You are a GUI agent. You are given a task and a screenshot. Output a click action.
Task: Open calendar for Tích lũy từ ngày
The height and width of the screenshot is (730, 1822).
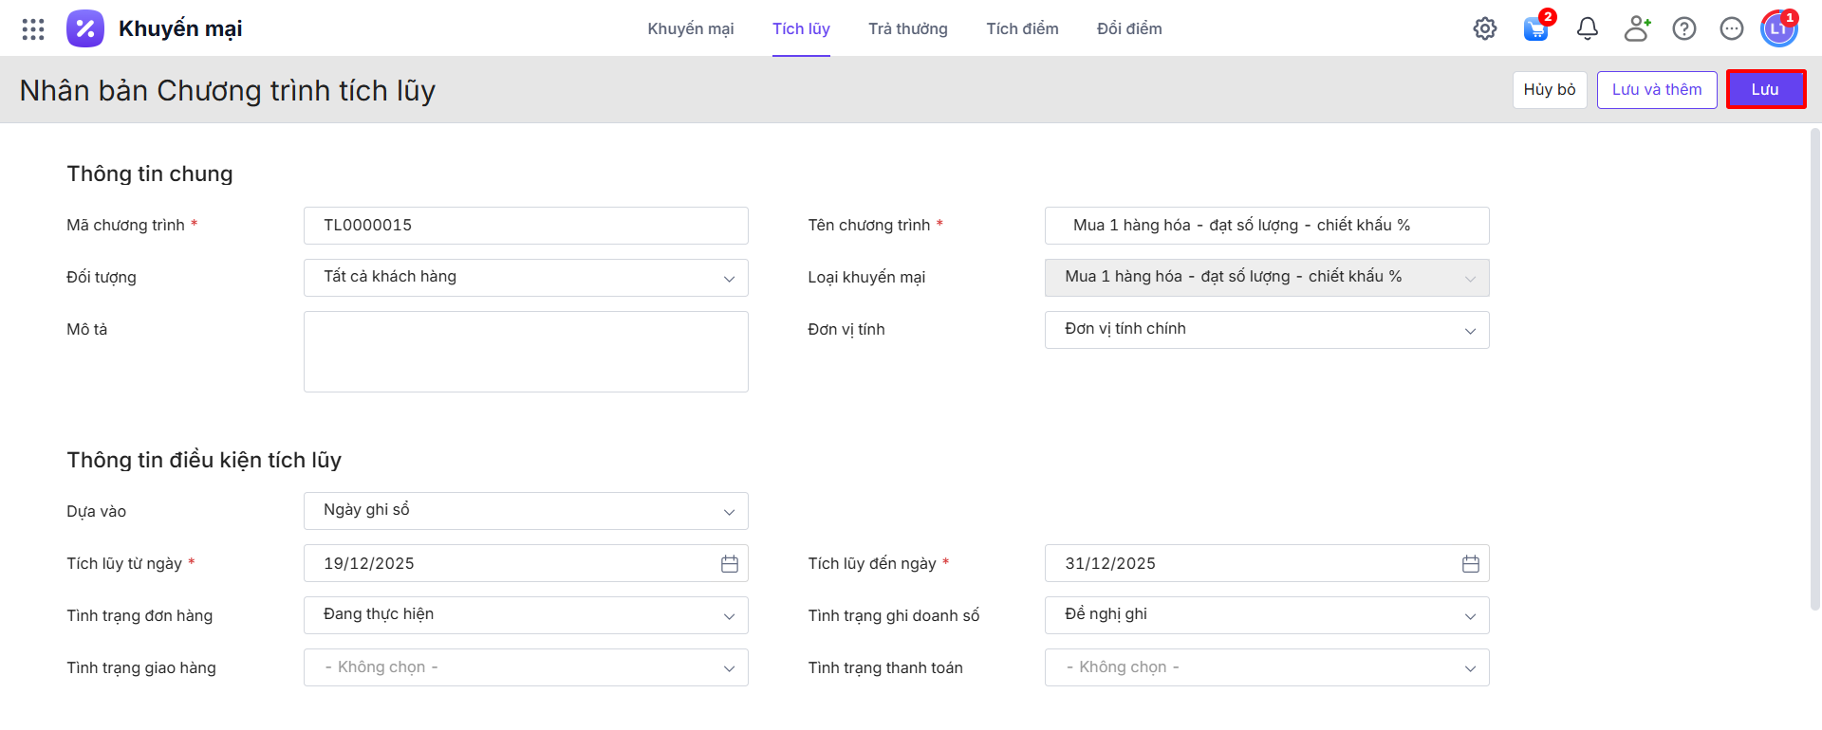tap(729, 564)
